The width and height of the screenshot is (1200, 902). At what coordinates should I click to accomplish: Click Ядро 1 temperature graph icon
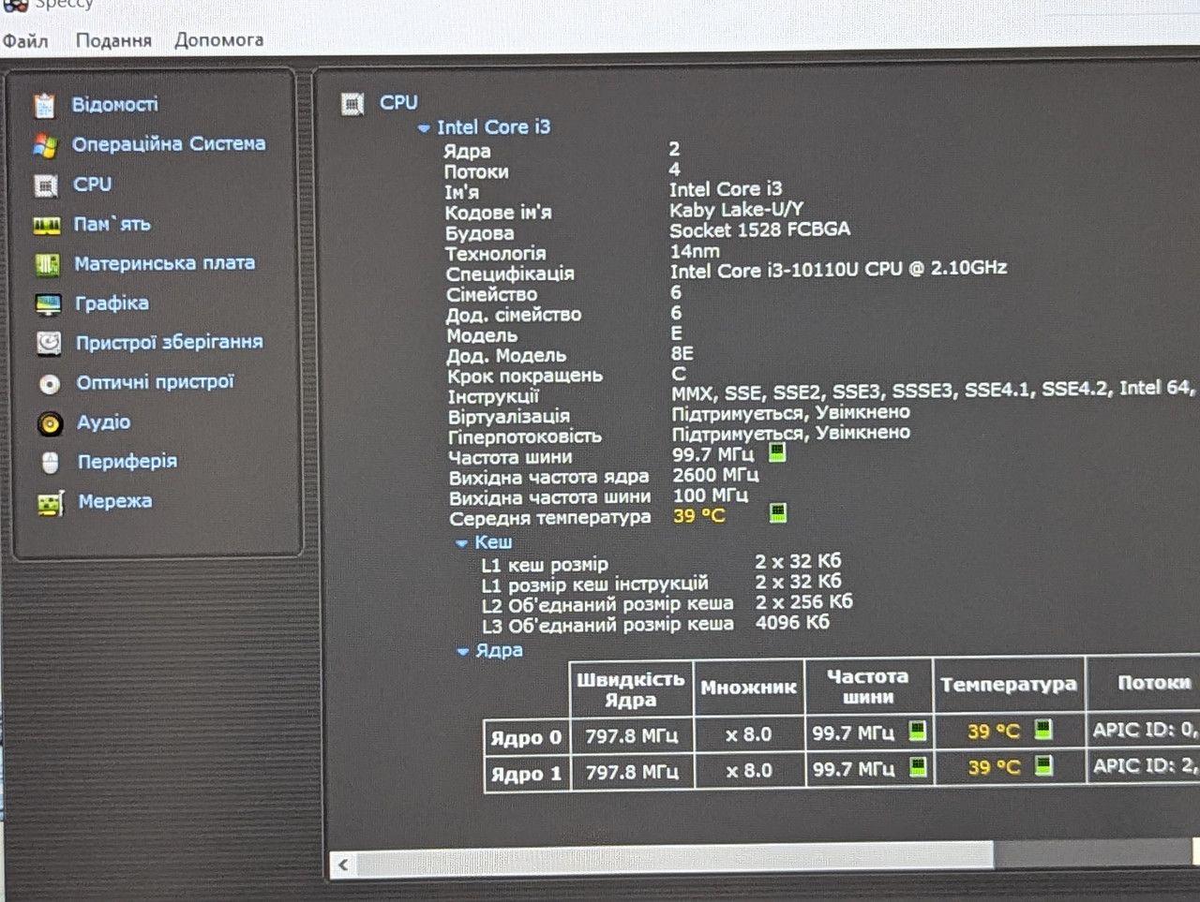click(1043, 765)
